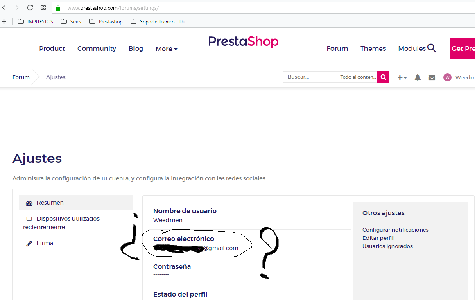
Task: Expand the More dropdown menu
Action: [167, 49]
